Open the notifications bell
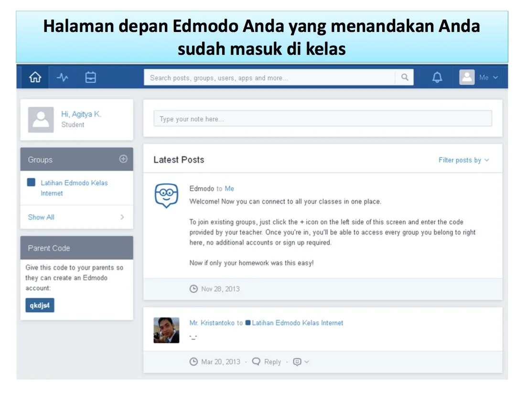This screenshot has height=400, width=526. 437,77
